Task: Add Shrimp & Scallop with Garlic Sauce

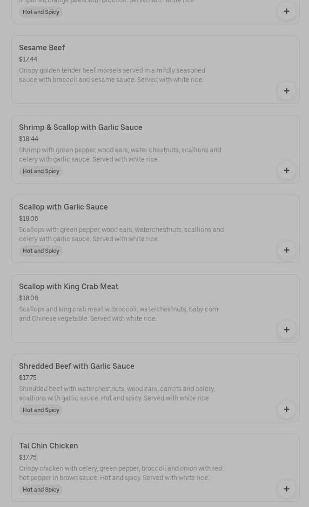Action: (286, 170)
